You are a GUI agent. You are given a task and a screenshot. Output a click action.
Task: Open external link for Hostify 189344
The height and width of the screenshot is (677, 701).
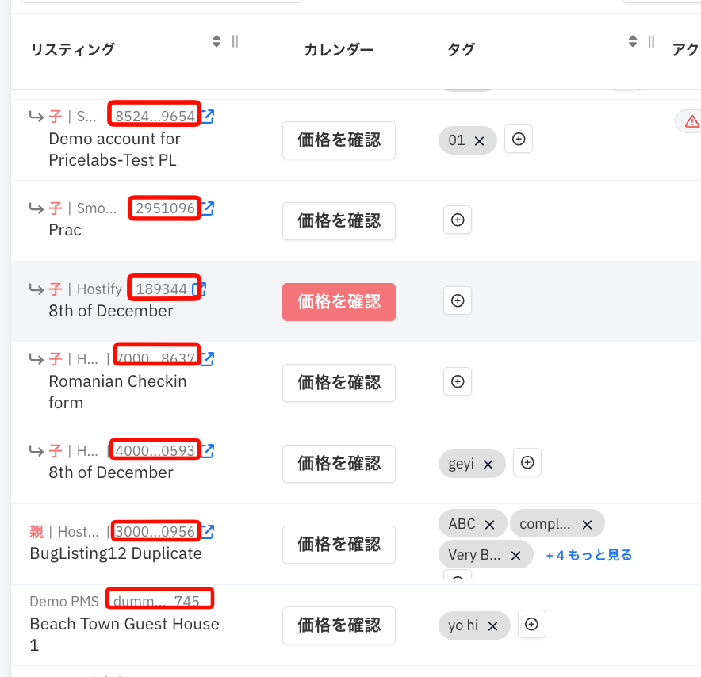(199, 289)
